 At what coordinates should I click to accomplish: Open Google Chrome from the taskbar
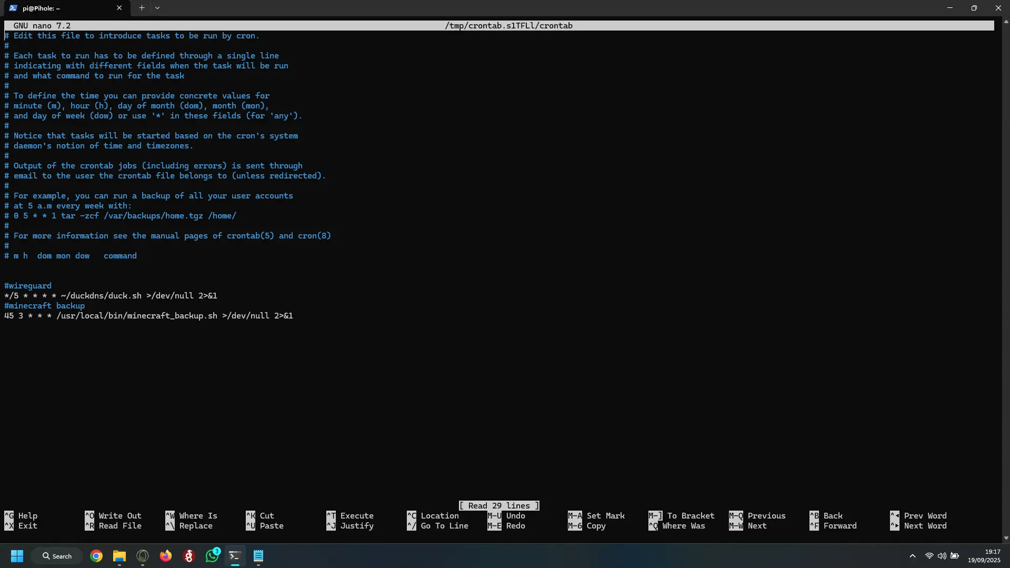pos(96,556)
